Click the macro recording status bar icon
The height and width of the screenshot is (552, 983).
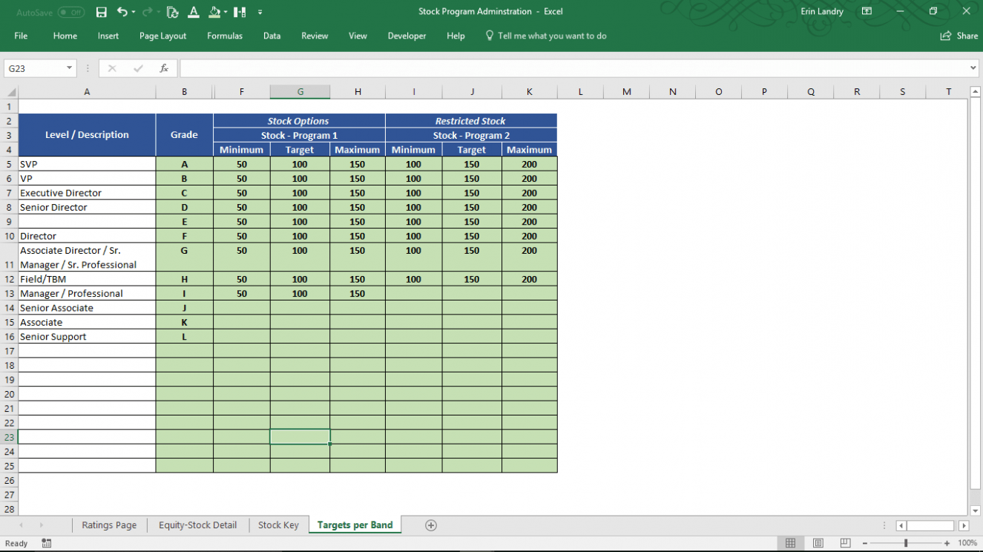coord(46,543)
